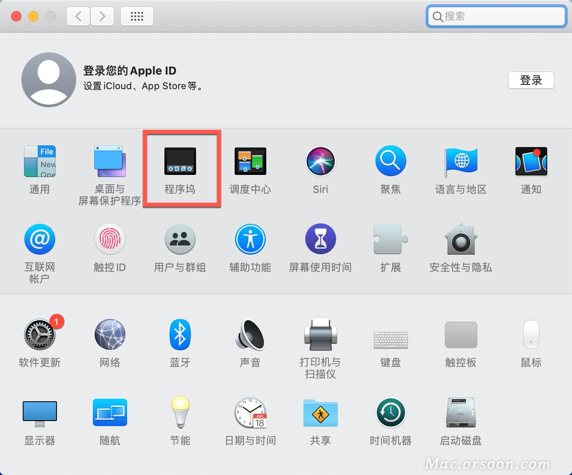
Task: Open 网络 (Network) preferences
Action: point(110,334)
